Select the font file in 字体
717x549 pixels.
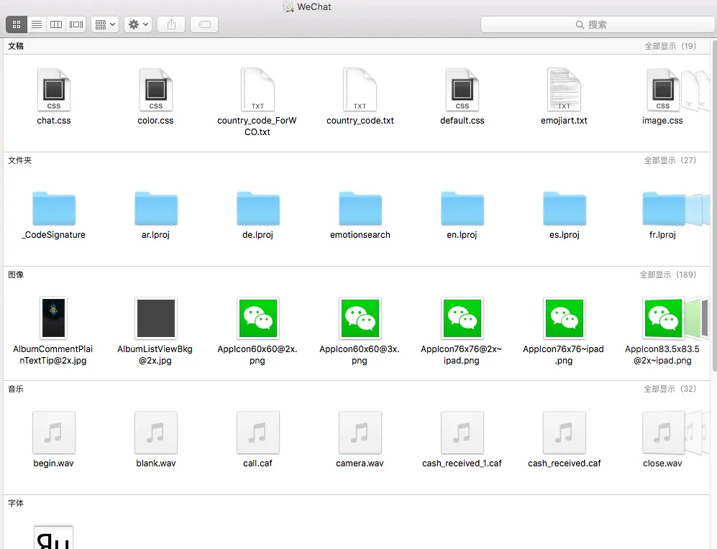point(53,537)
